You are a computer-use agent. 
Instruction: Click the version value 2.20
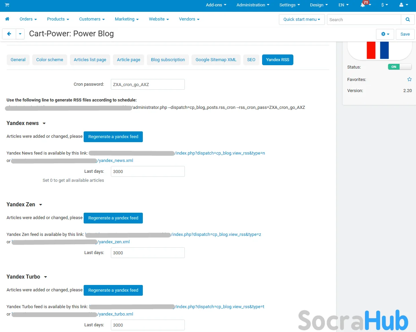pos(408,91)
